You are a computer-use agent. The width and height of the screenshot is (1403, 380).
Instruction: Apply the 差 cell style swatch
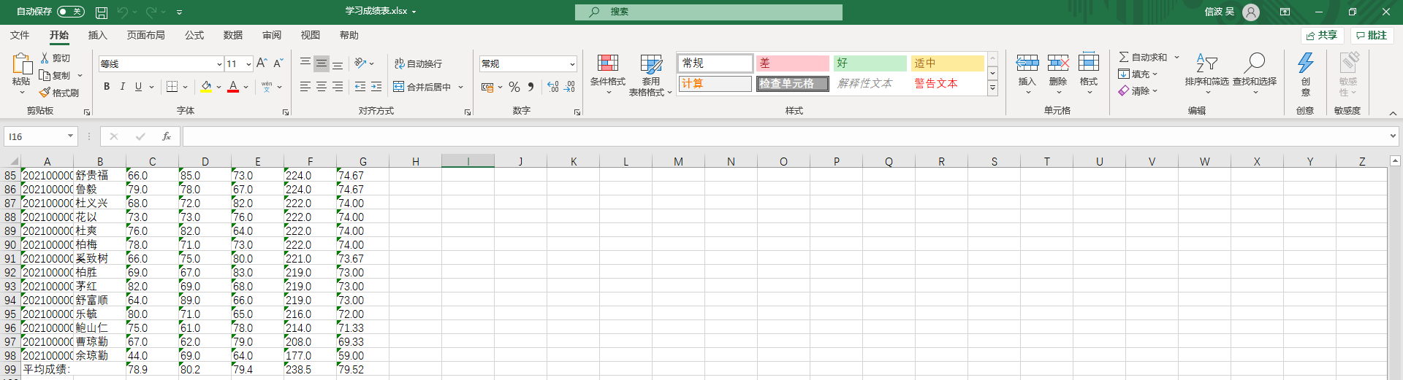click(x=793, y=63)
